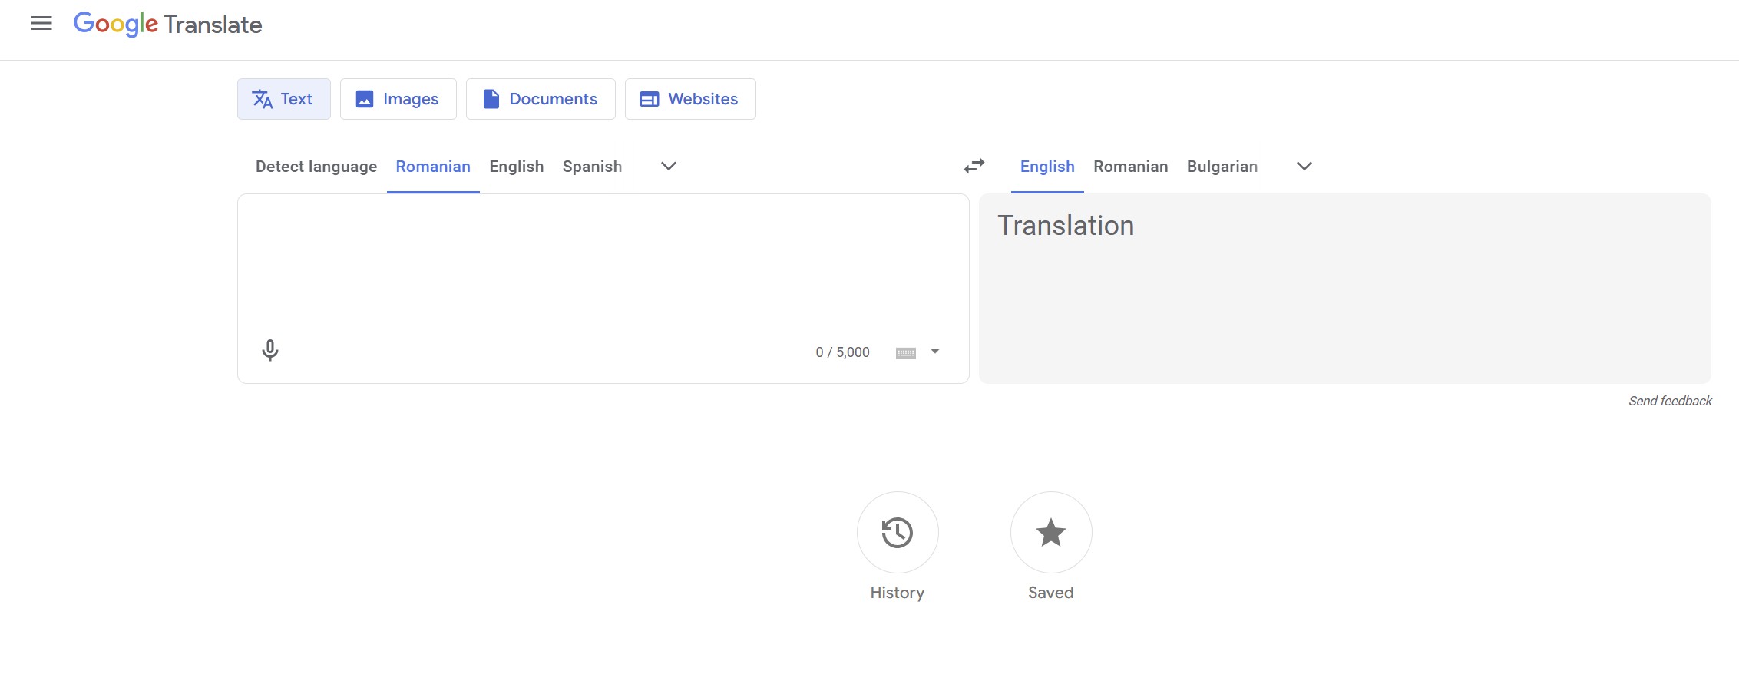Select Romanian as target language
This screenshot has width=1739, height=694.
tap(1130, 167)
